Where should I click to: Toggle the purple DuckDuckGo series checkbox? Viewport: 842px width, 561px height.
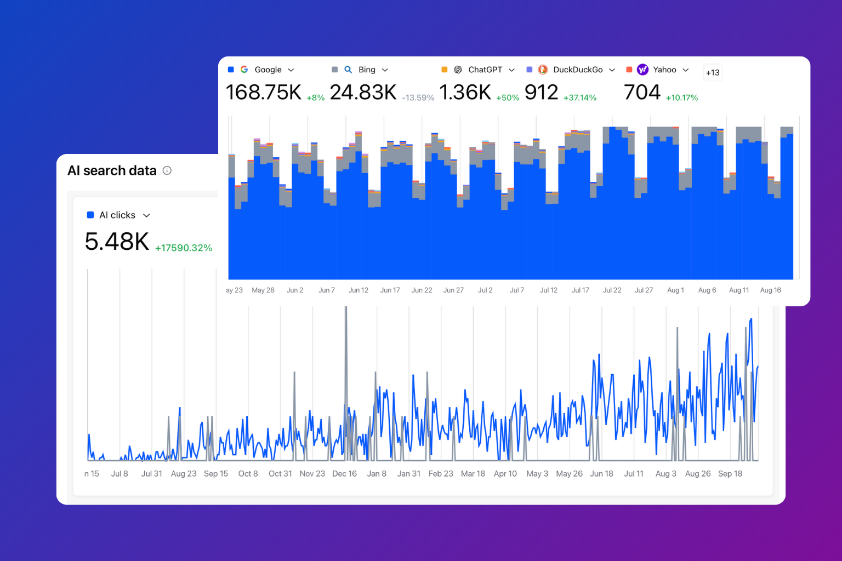point(530,70)
